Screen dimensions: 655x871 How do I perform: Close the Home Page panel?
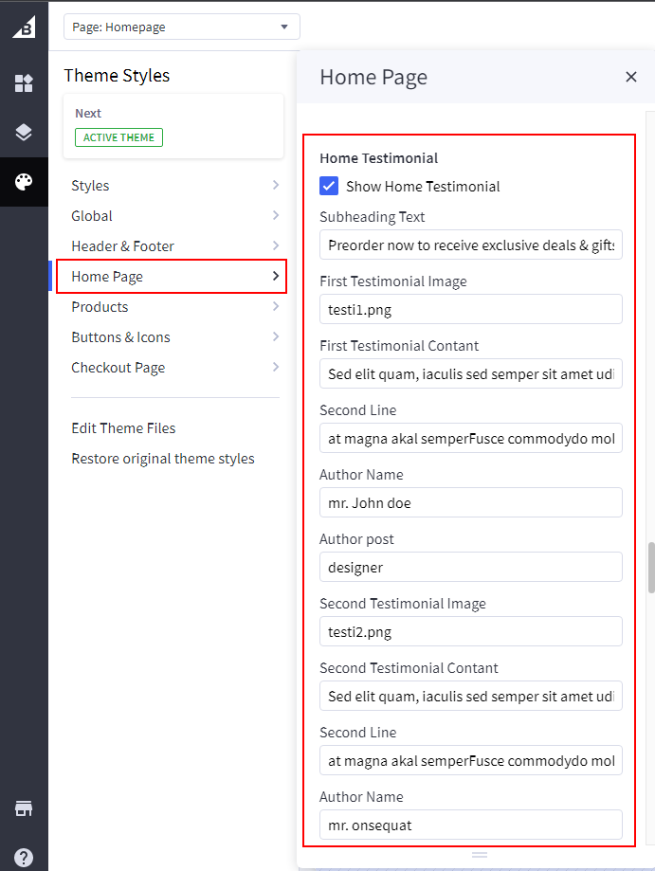coord(631,77)
